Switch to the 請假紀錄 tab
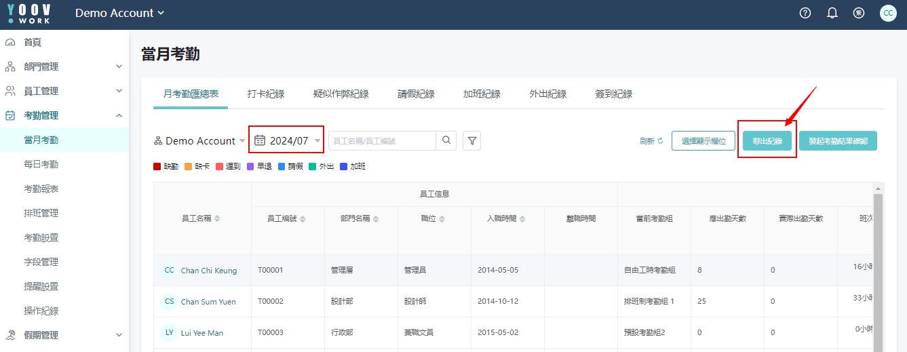The height and width of the screenshot is (352, 907). 416,94
